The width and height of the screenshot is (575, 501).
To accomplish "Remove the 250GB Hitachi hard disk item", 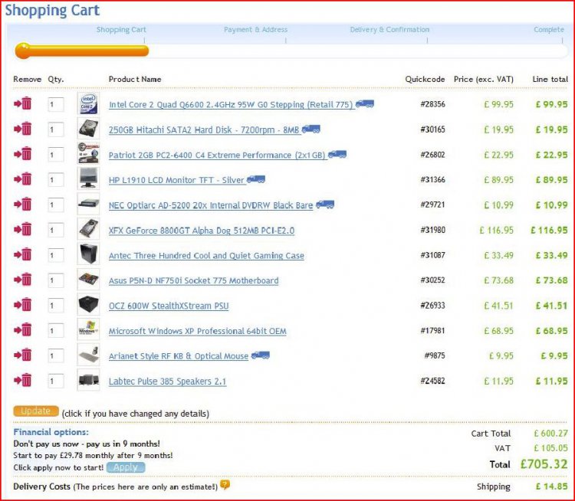I will coord(23,129).
